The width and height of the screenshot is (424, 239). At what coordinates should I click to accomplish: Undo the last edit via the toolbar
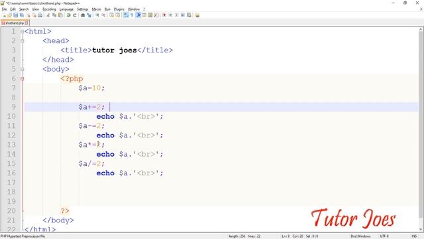(69, 15)
